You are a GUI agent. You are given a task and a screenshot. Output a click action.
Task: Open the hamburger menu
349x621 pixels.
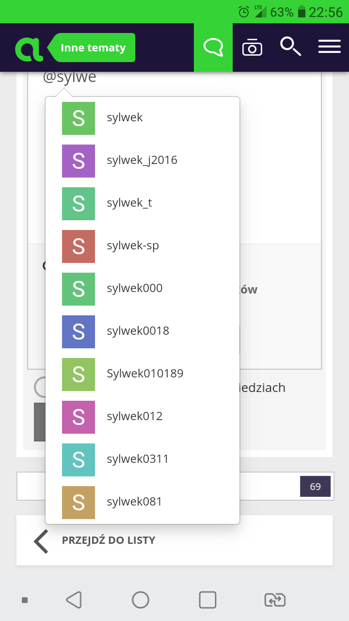click(x=329, y=47)
